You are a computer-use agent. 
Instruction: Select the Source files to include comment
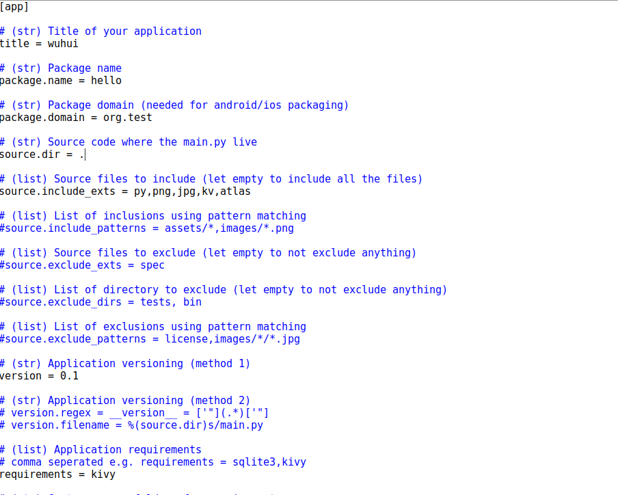coord(211,178)
